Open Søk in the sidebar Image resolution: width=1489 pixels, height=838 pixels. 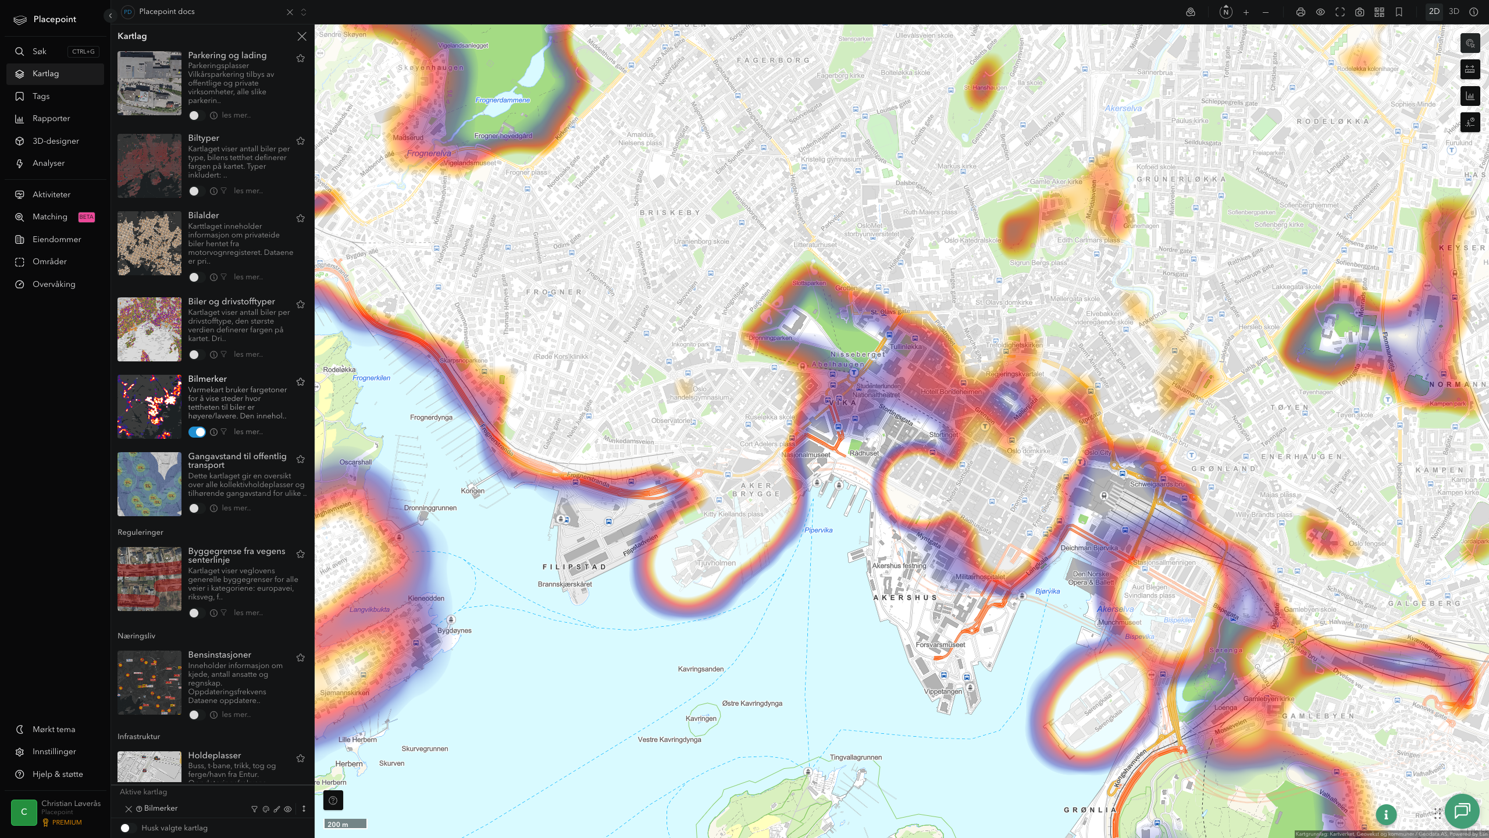[55, 51]
